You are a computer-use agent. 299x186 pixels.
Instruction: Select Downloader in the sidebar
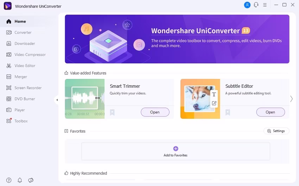click(25, 44)
